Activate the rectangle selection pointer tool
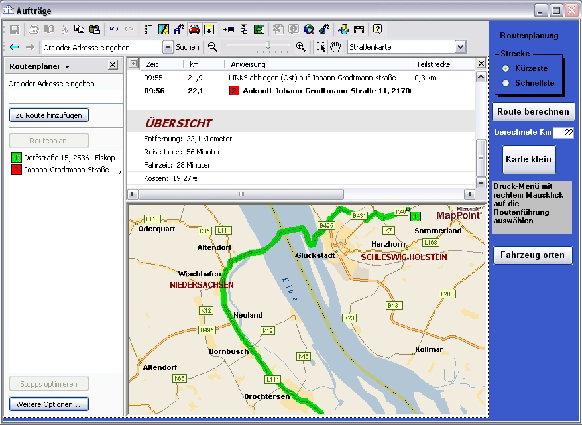The height and width of the screenshot is (425, 582). 320,47
